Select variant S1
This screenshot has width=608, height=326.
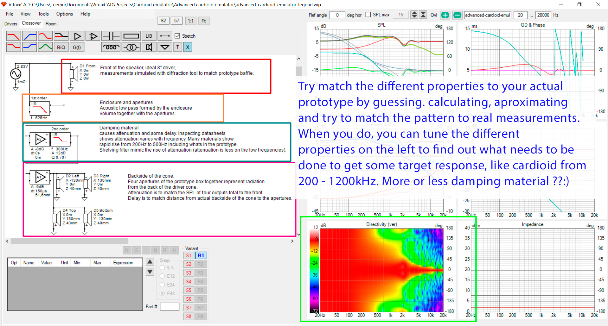[189, 255]
